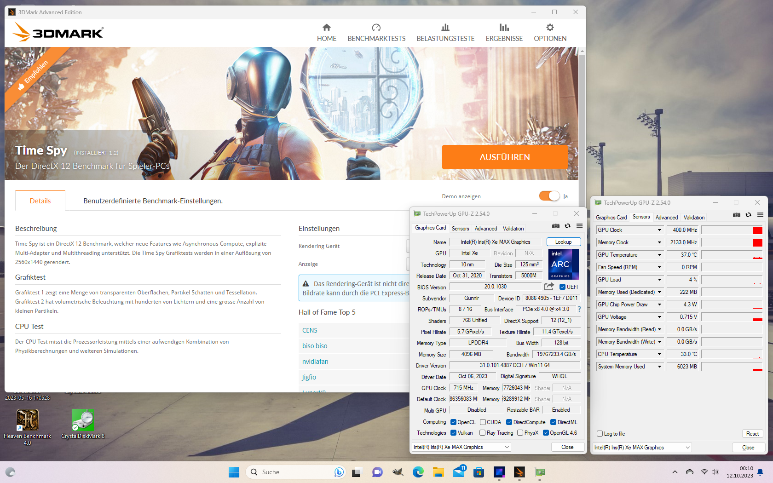Image resolution: width=773 pixels, height=483 pixels.
Task: Click the volume speaker icon in system tray
Action: point(715,472)
